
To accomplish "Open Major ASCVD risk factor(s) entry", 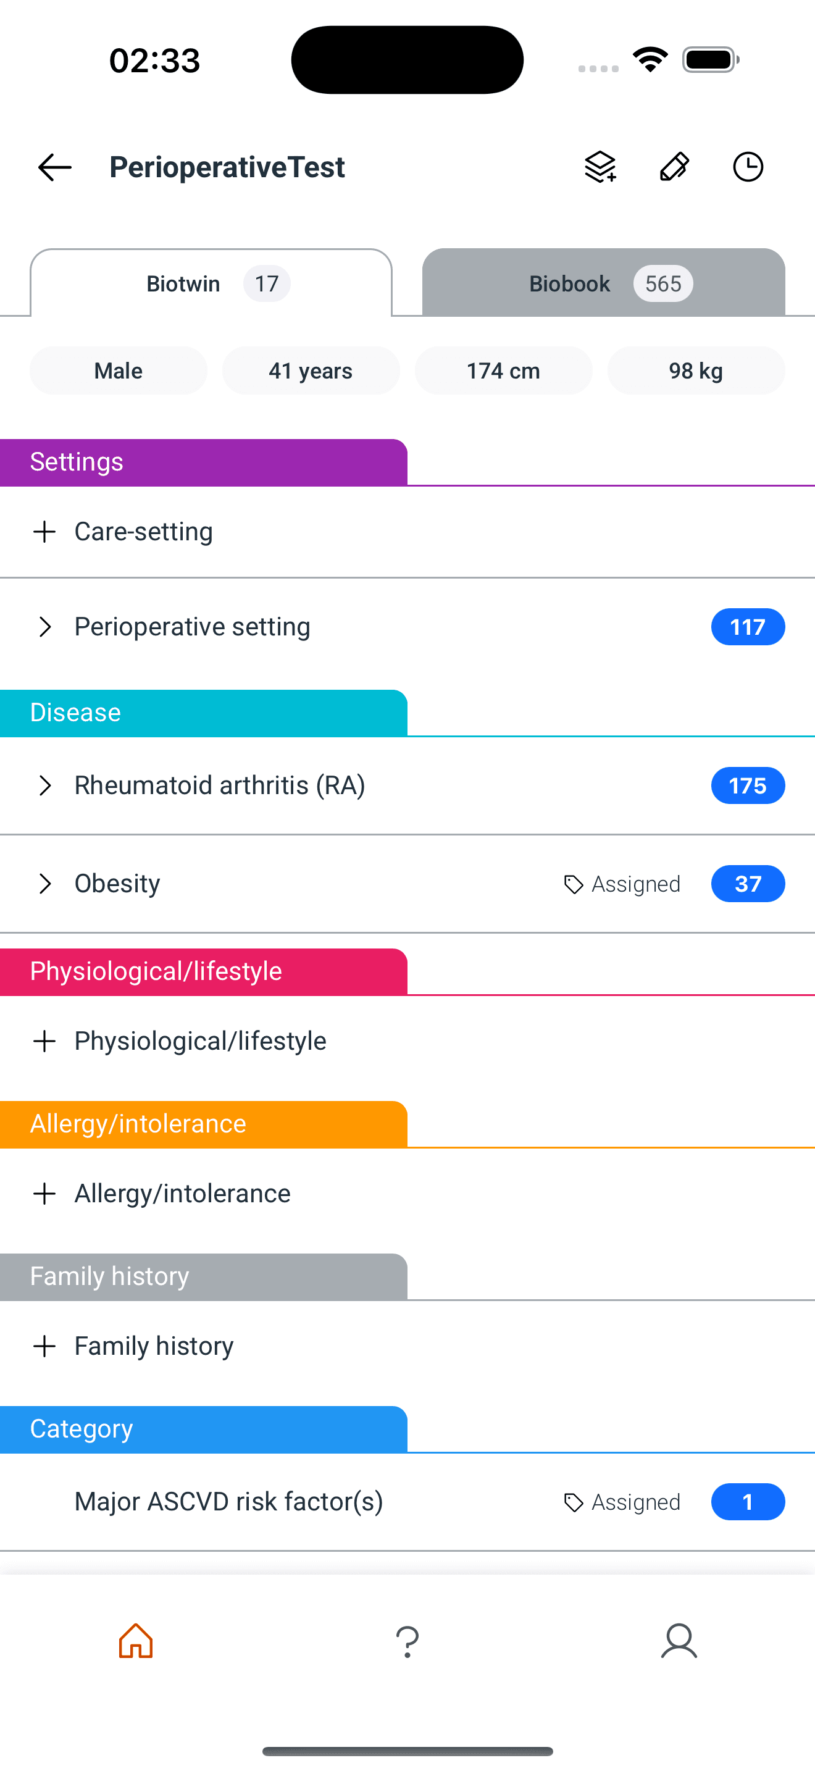I will tap(229, 1502).
